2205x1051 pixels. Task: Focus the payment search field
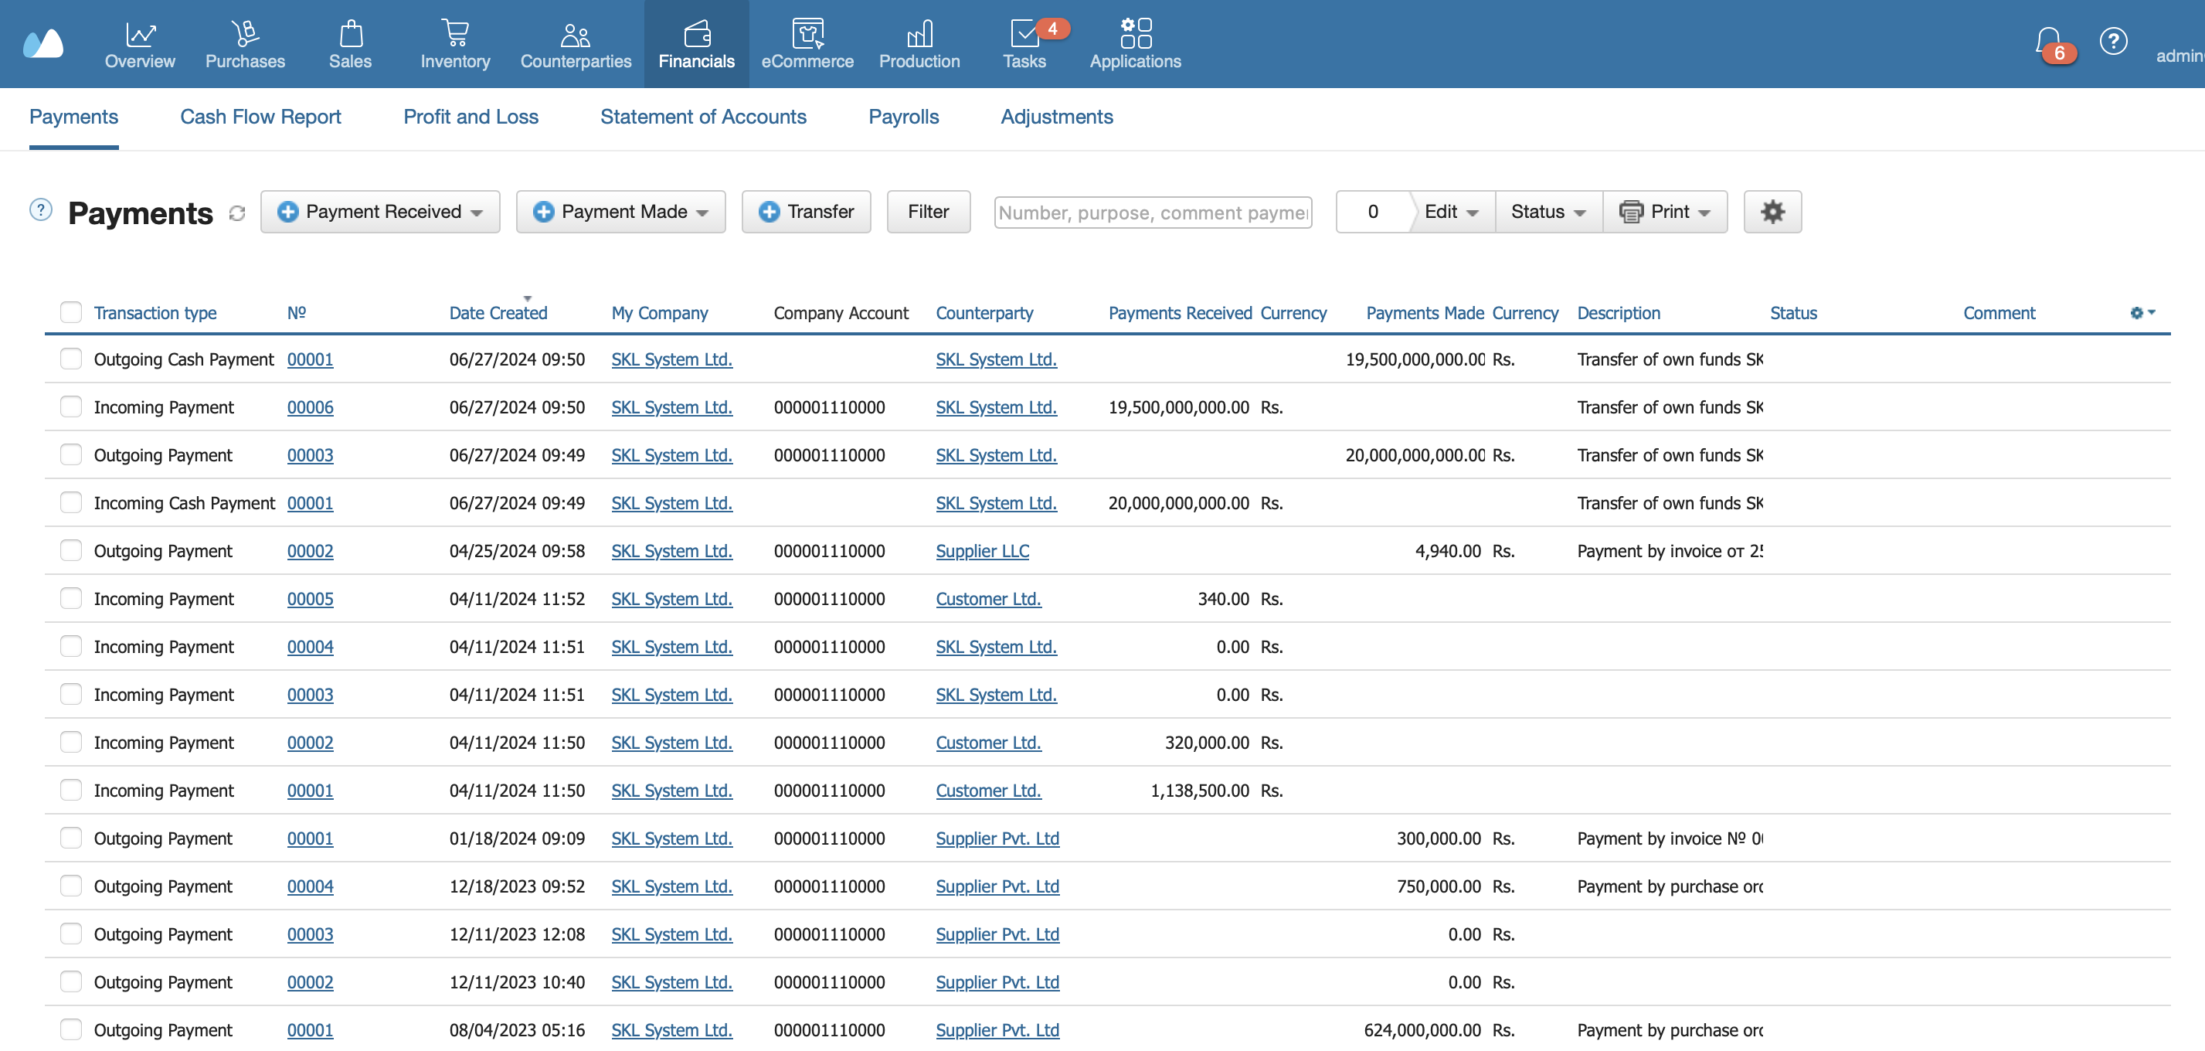(1152, 213)
